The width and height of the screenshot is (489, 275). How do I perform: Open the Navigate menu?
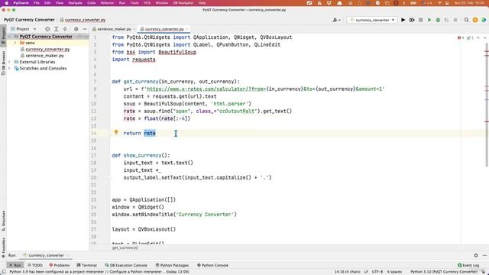[x=75, y=3]
